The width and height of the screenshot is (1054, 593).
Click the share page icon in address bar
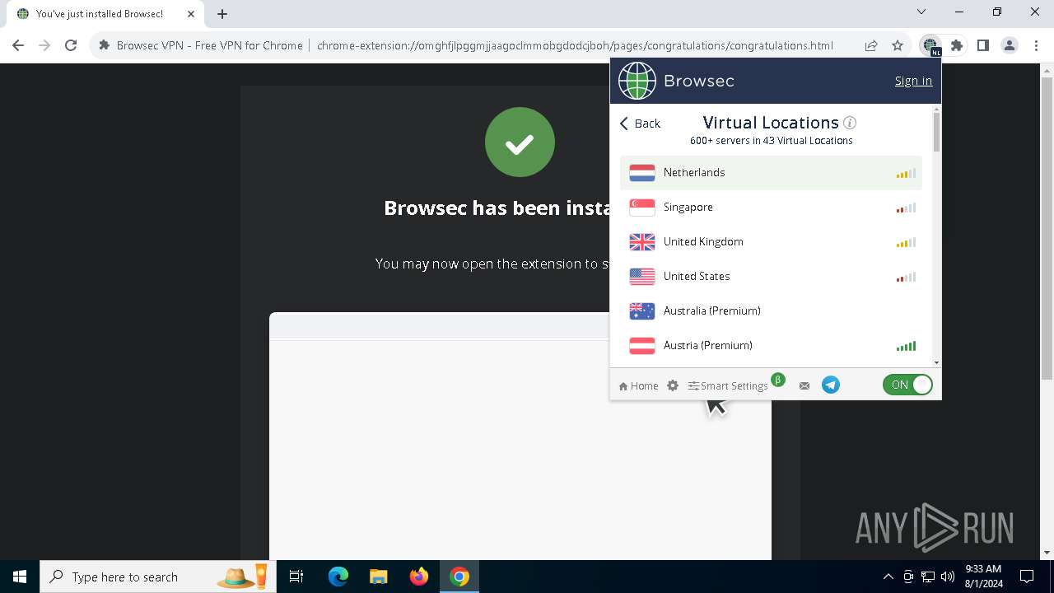[x=871, y=46]
